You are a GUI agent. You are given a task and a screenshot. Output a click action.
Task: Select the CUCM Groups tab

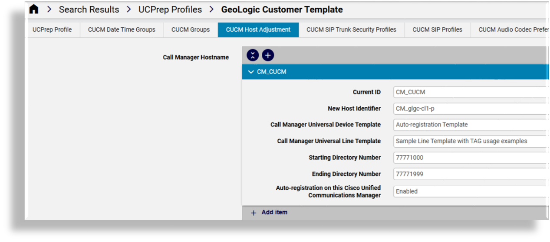191,30
